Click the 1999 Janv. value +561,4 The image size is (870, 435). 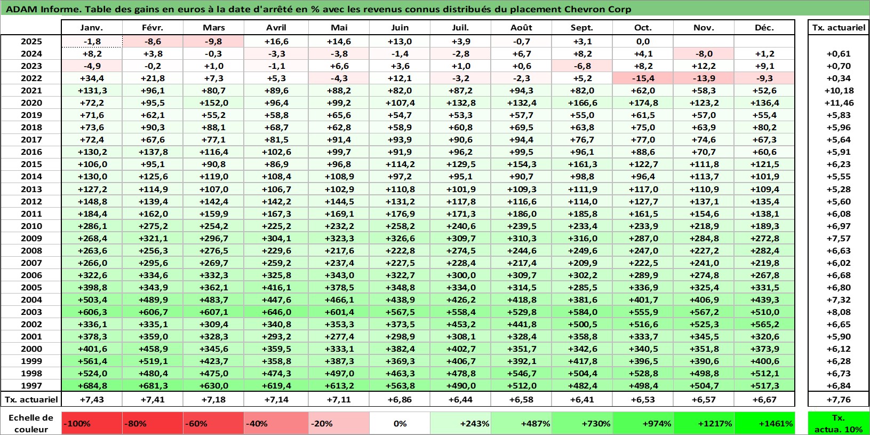point(92,361)
